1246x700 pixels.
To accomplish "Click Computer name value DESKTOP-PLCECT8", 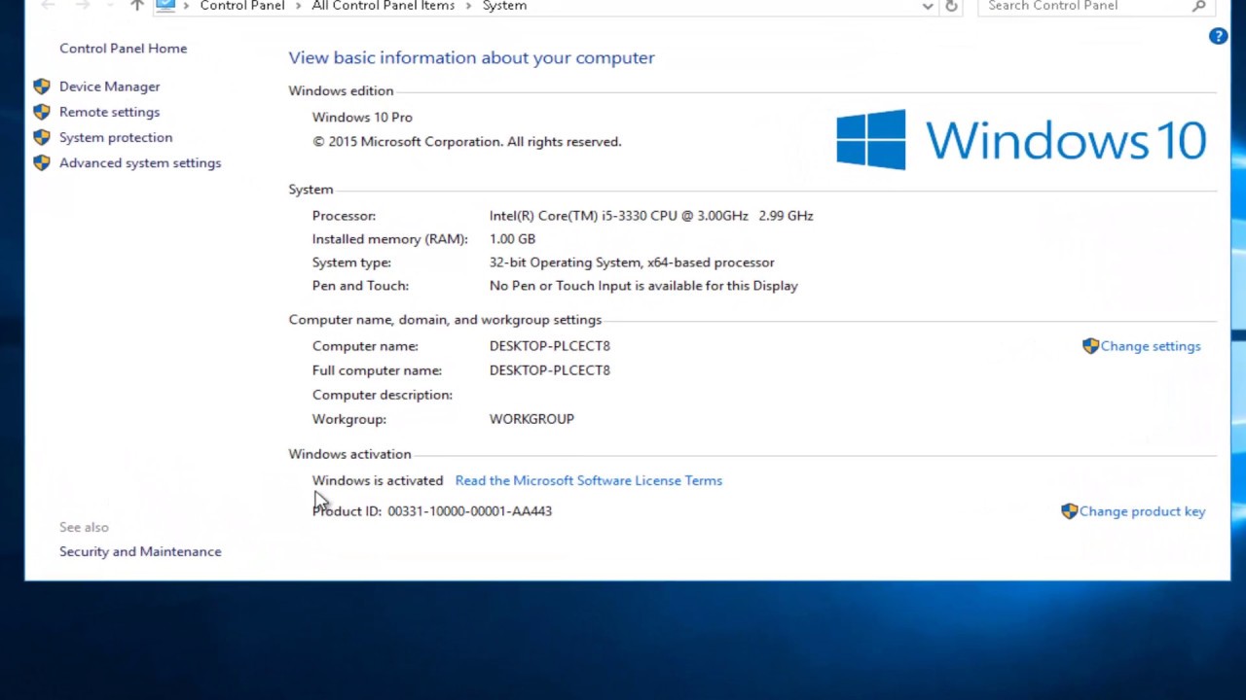I will click(x=550, y=345).
